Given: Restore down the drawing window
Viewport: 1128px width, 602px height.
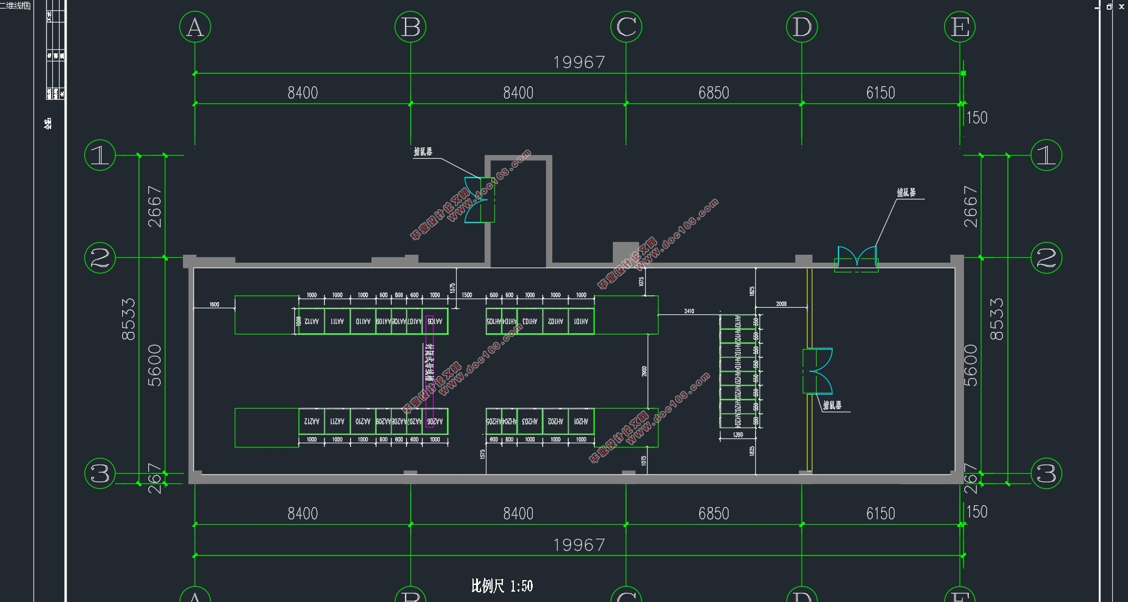Looking at the screenshot, I should (1109, 7).
